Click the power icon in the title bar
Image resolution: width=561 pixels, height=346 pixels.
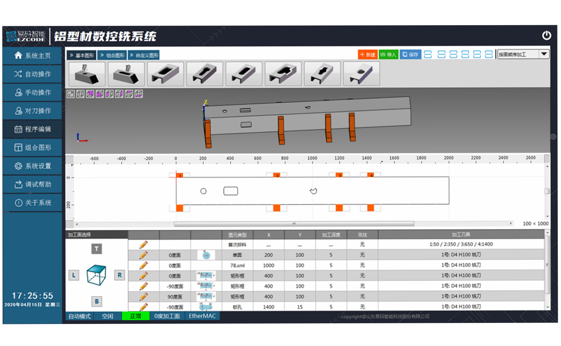tap(546, 35)
